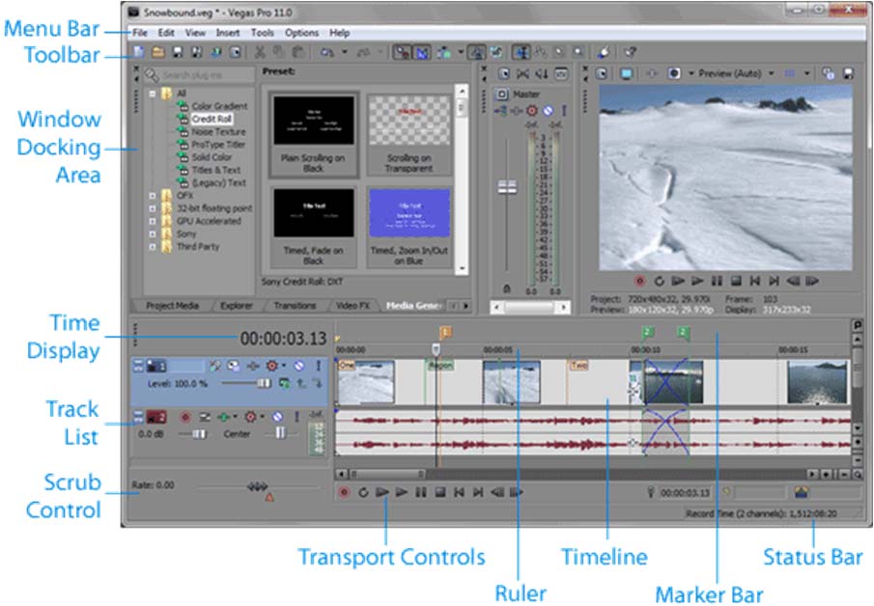Select Credit Roll in the generator list
The height and width of the screenshot is (606, 874).
pyautogui.click(x=211, y=119)
